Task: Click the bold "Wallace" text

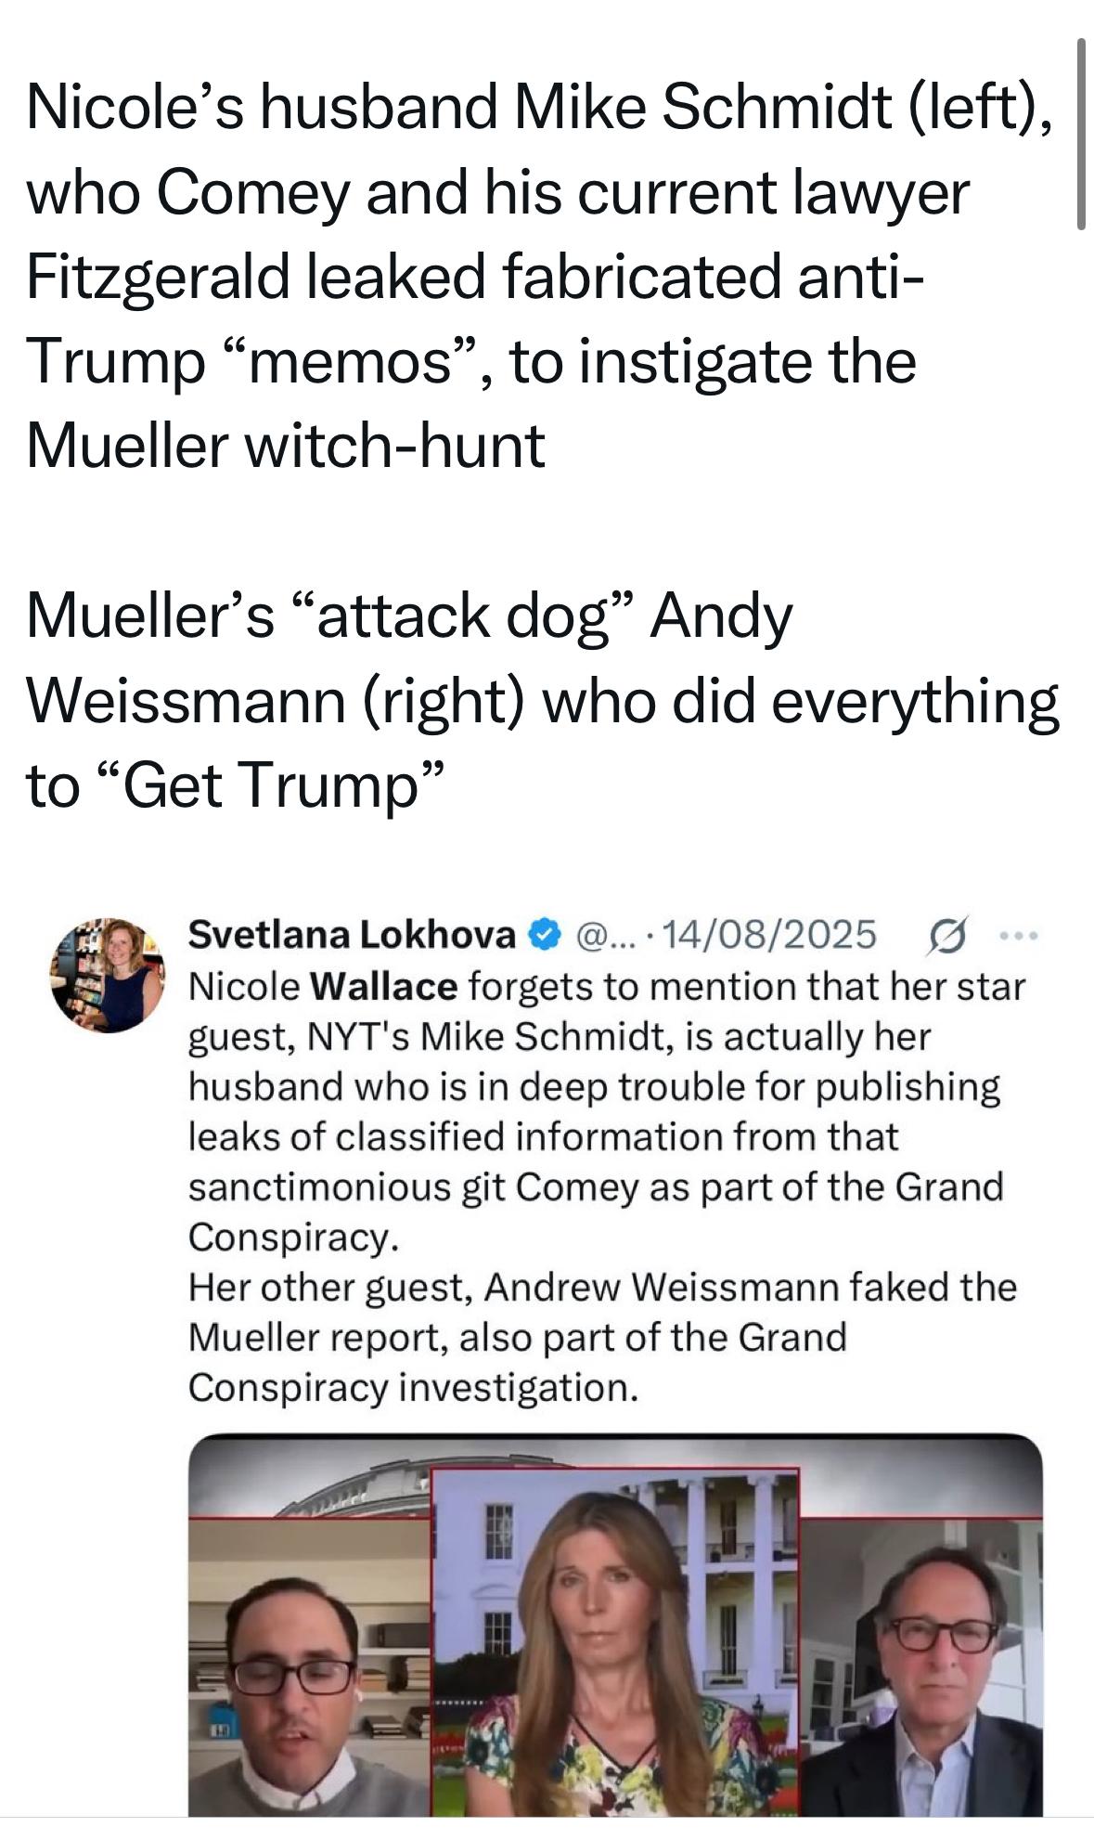Action: click(383, 986)
